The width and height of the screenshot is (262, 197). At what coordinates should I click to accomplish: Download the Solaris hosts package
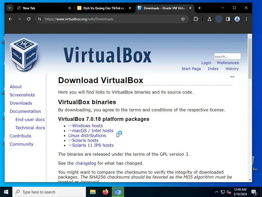[85, 140]
